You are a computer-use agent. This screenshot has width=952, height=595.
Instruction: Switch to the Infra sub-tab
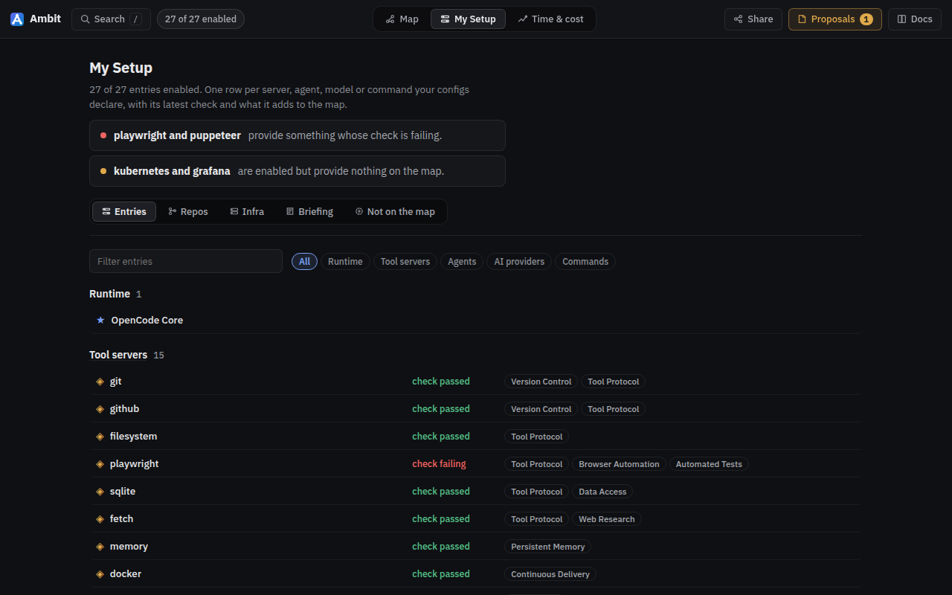(x=247, y=212)
